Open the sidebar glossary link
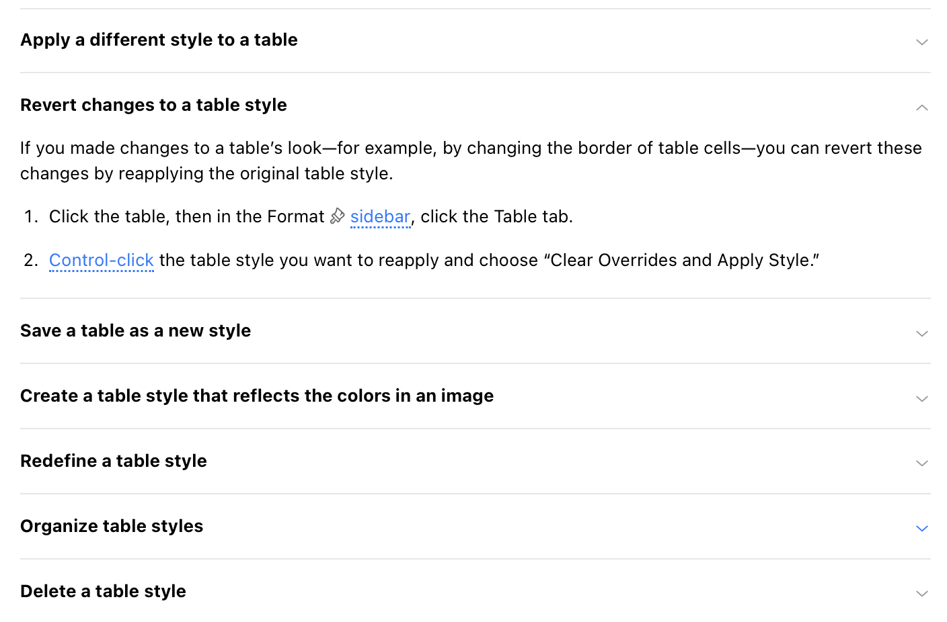This screenshot has width=947, height=622. tap(380, 217)
